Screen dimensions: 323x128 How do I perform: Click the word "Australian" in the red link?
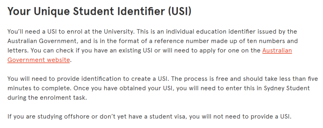(277, 51)
